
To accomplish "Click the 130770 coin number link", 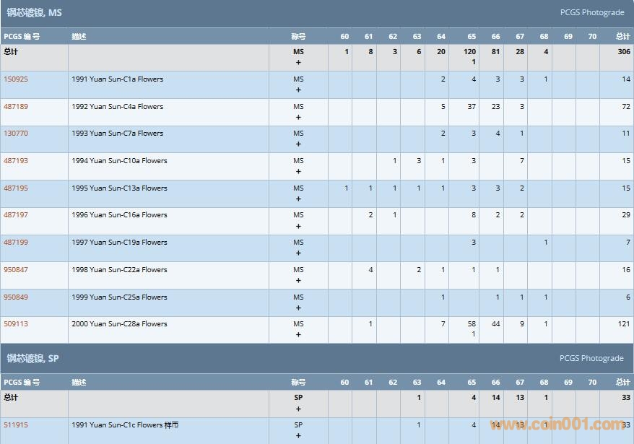I will (x=16, y=134).
